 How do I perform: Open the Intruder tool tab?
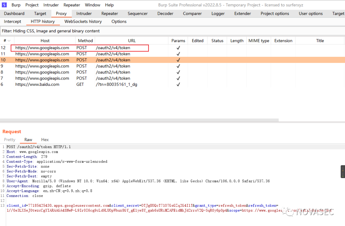pos(84,13)
